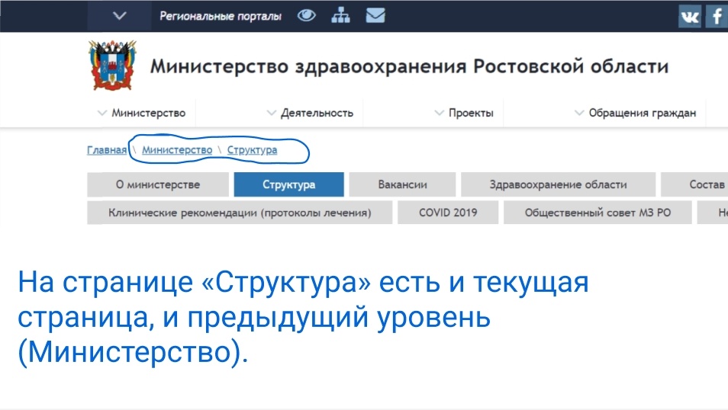Expand the top-left chevron dropdown
This screenshot has width=728, height=410.
(118, 15)
